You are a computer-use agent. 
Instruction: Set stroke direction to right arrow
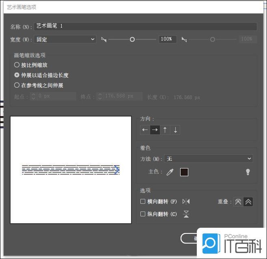click(x=155, y=130)
